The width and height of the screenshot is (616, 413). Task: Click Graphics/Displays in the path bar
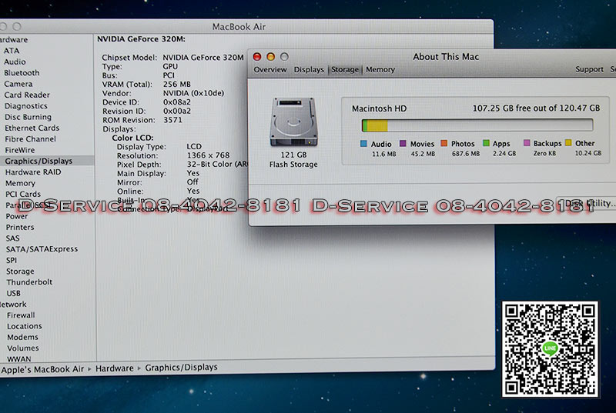181,368
